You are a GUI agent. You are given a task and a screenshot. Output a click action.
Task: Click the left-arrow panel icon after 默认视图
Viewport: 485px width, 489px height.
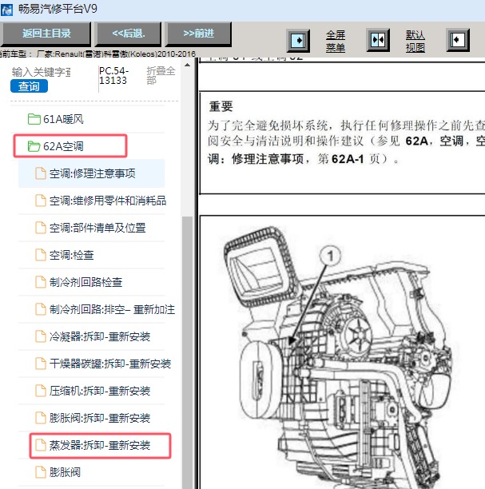458,40
